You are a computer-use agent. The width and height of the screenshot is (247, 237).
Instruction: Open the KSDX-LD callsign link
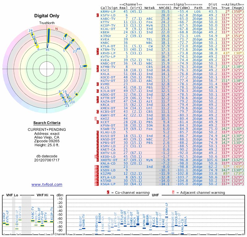(108, 170)
